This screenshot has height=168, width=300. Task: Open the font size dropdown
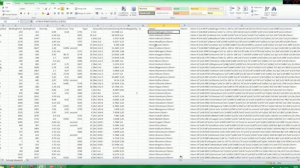point(43,9)
